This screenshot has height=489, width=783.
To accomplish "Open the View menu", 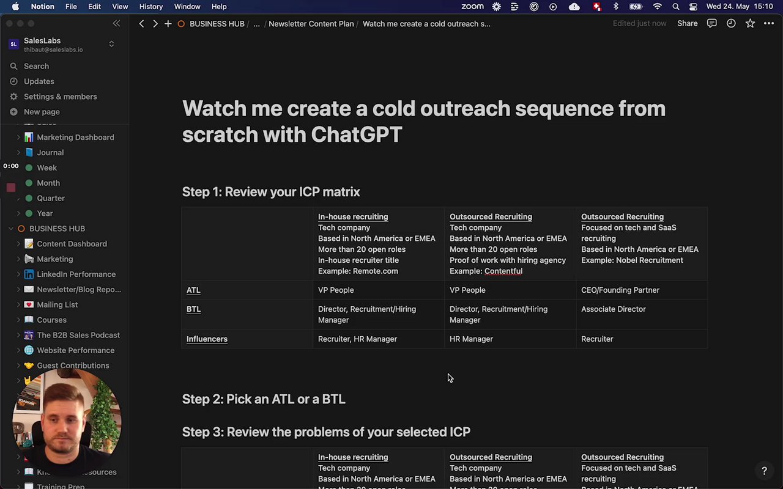I will coord(120,7).
